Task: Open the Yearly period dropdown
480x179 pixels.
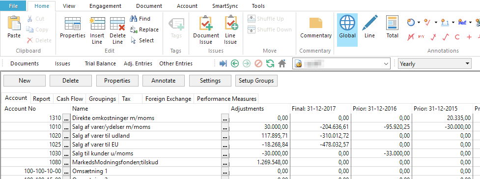Action: 434,64
